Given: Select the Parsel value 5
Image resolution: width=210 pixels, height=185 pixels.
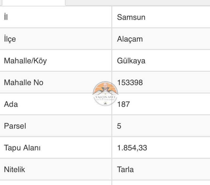Looking at the screenshot, I should (x=119, y=126).
